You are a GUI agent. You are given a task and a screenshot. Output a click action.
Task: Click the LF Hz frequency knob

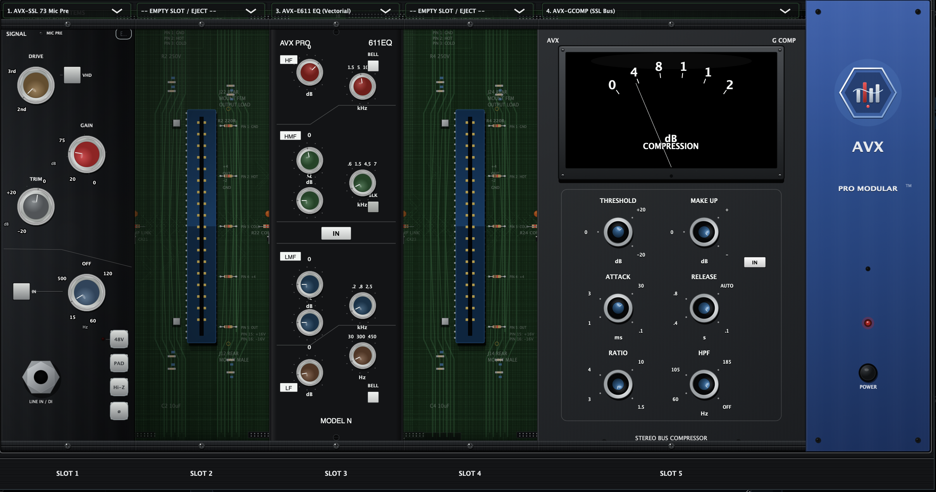click(x=362, y=356)
